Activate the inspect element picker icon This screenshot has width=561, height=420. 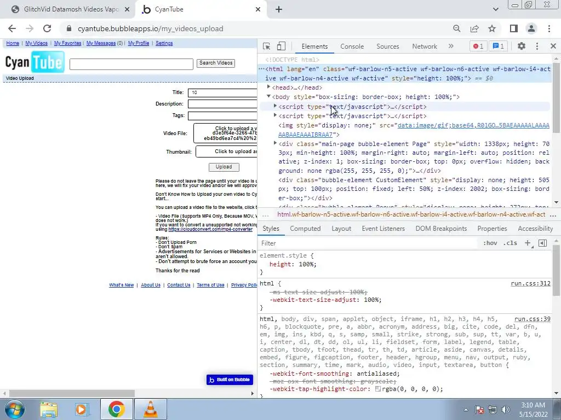pyautogui.click(x=266, y=46)
